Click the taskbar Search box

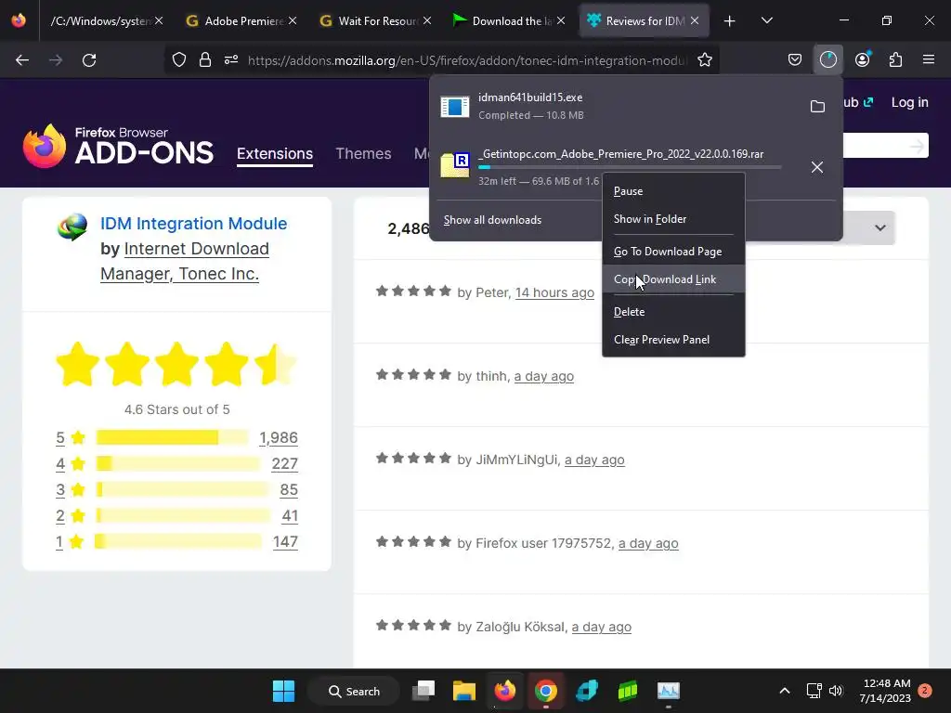(x=354, y=691)
